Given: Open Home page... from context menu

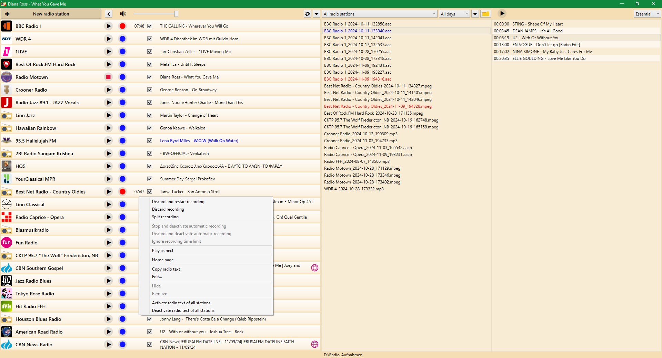Looking at the screenshot, I should [205, 260].
